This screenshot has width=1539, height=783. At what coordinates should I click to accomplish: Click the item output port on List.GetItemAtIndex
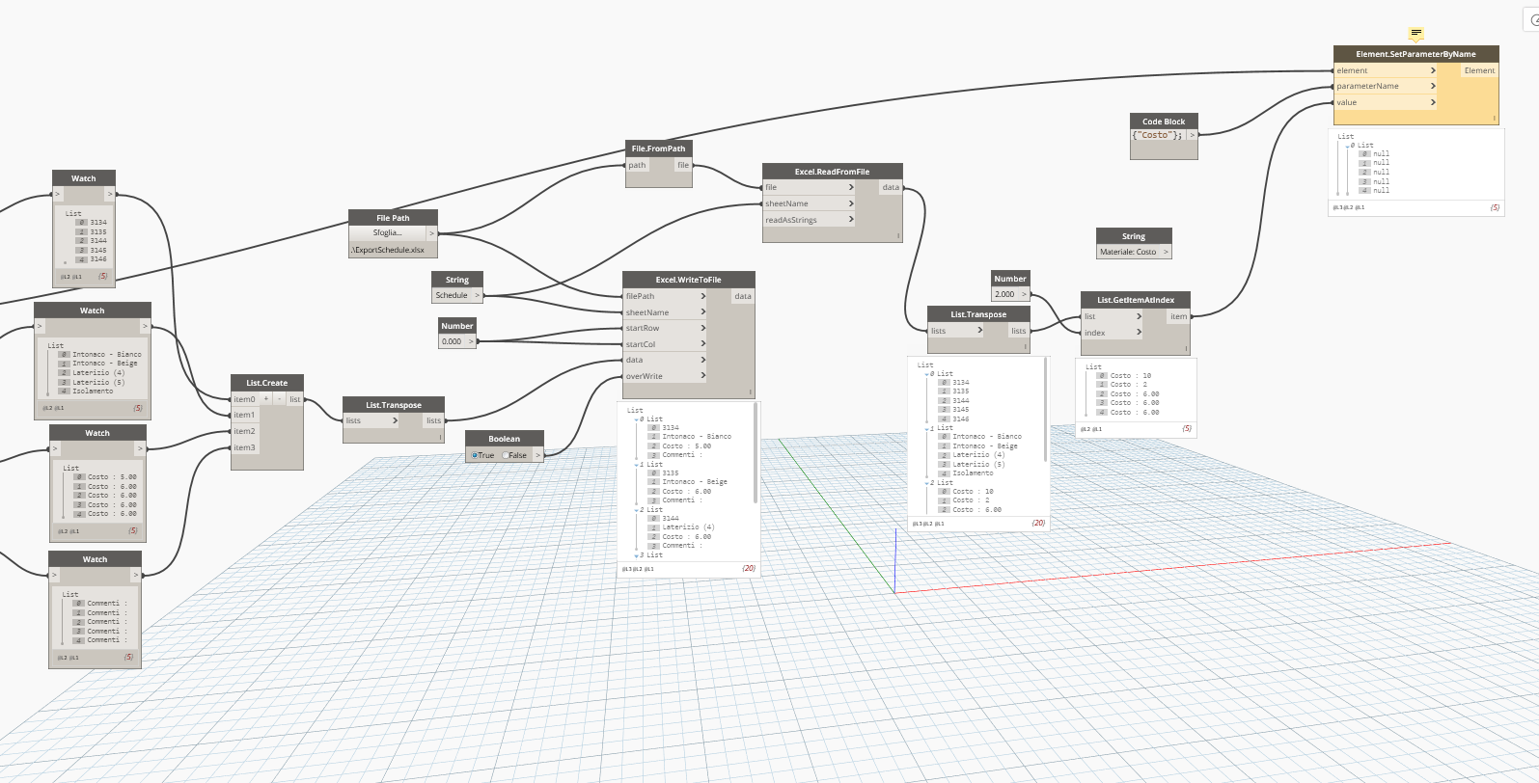point(1178,316)
